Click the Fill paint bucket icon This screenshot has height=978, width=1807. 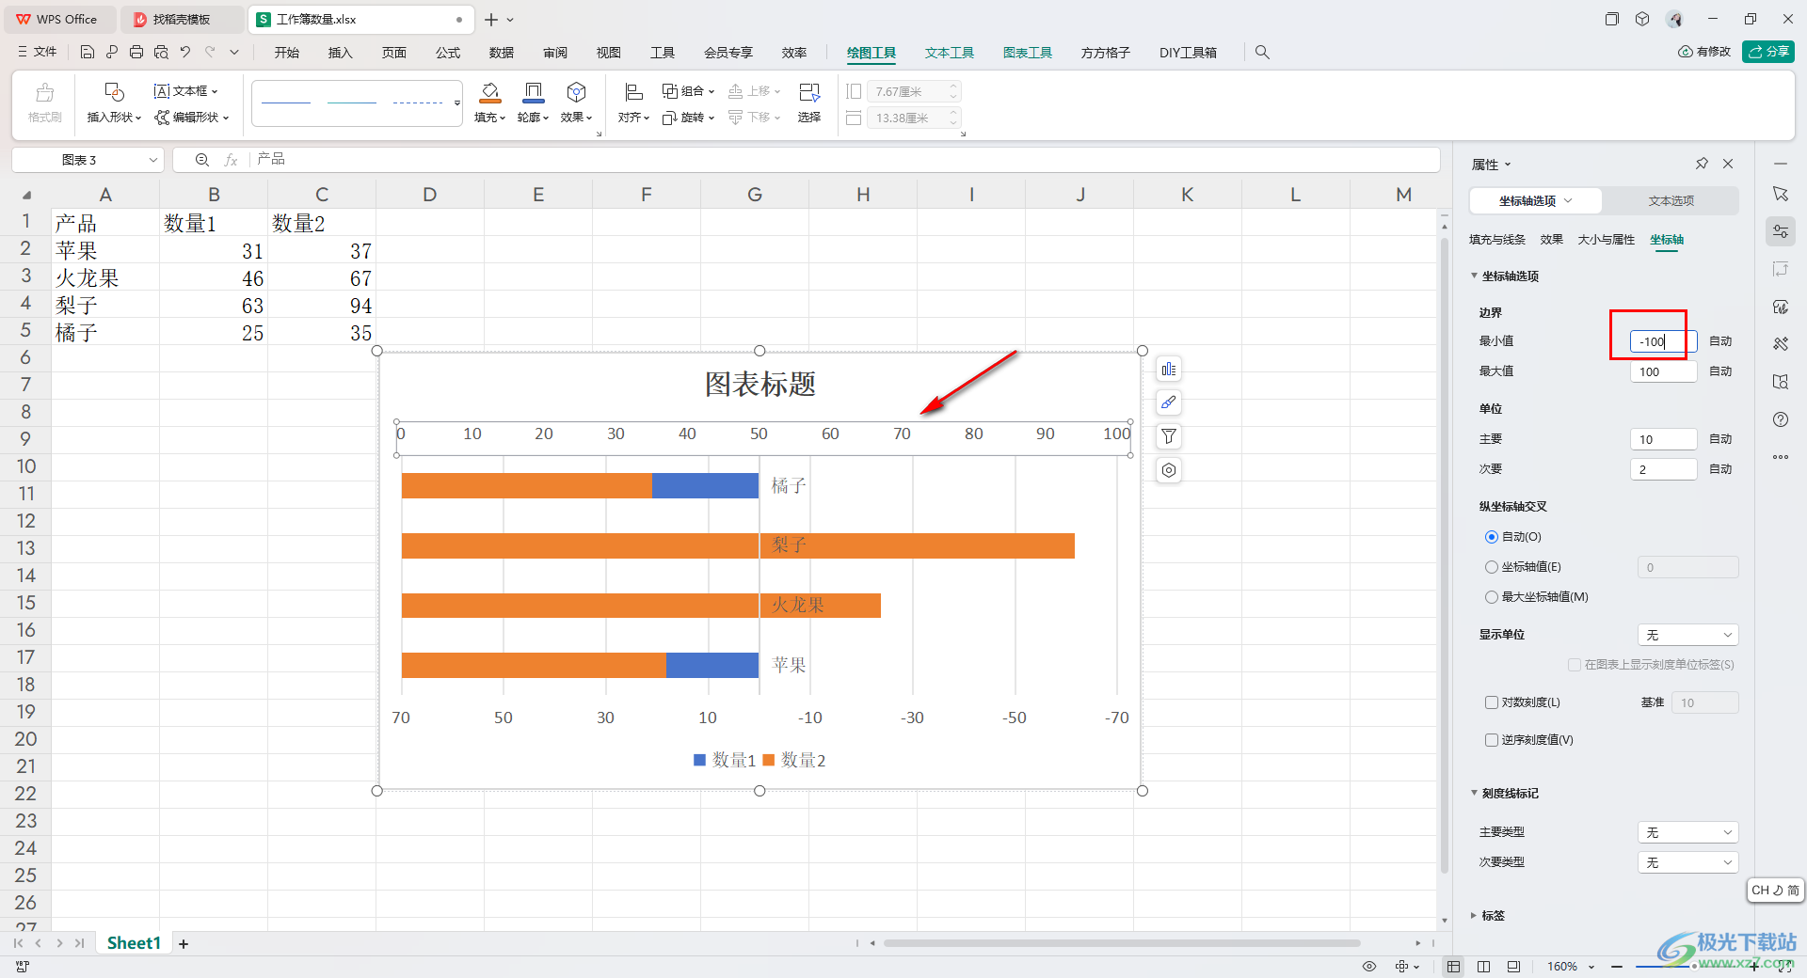[x=490, y=92]
